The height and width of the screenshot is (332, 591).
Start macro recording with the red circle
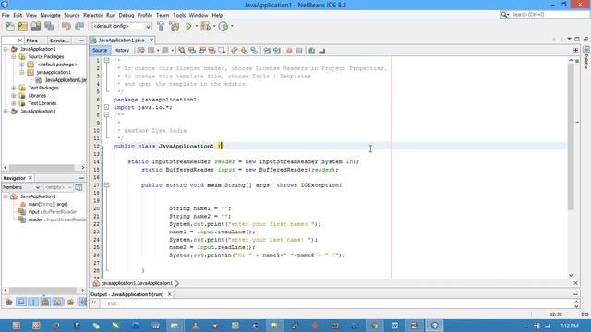click(289, 51)
